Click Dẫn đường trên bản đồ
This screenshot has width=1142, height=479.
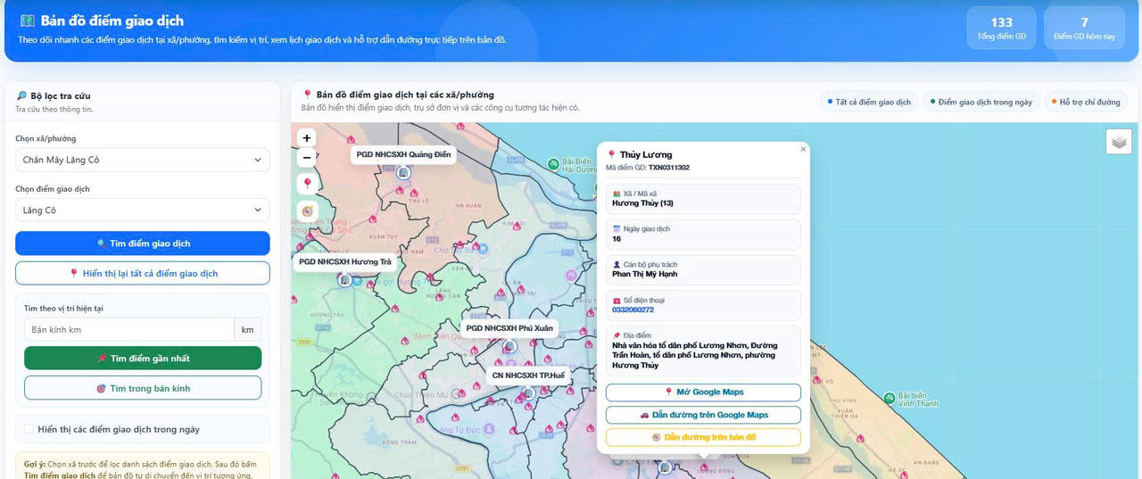click(x=703, y=437)
